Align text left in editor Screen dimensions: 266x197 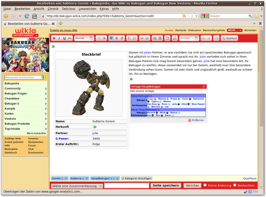[x=111, y=38]
